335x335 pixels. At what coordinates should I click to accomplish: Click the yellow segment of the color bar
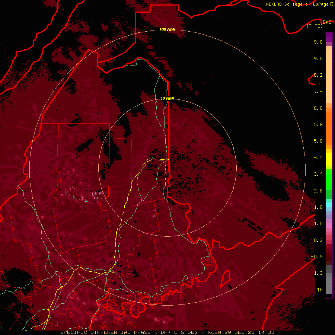point(329,159)
